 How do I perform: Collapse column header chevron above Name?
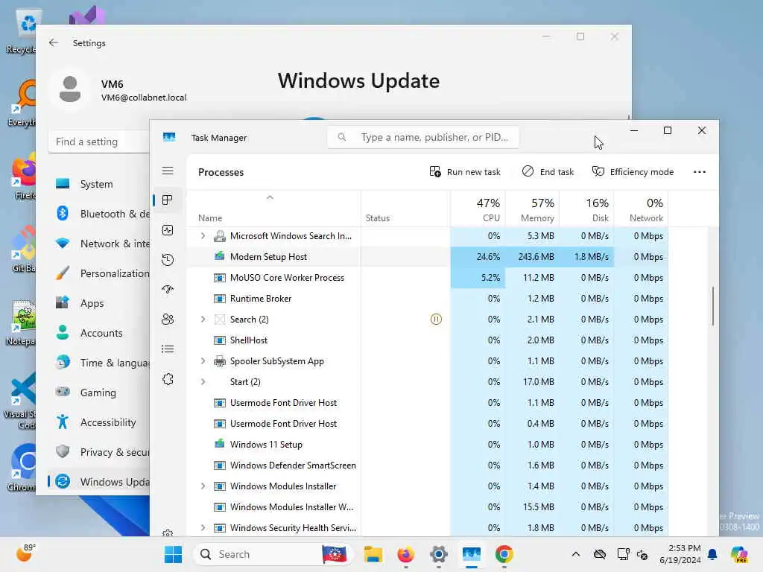click(x=270, y=197)
